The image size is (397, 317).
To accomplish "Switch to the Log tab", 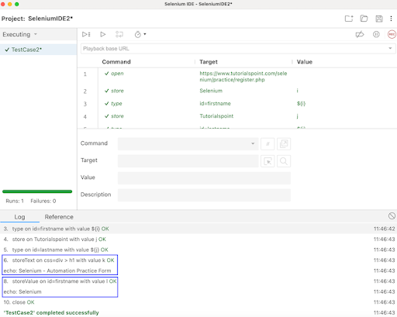I will 19,217.
